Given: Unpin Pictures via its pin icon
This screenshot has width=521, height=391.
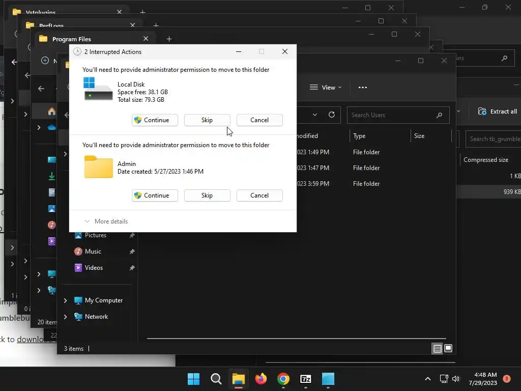Looking at the screenshot, I should [x=132, y=235].
